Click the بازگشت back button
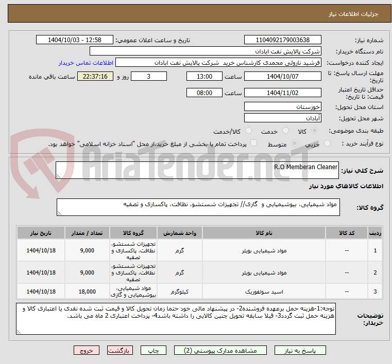The height and width of the screenshot is (364, 392). [120, 350]
